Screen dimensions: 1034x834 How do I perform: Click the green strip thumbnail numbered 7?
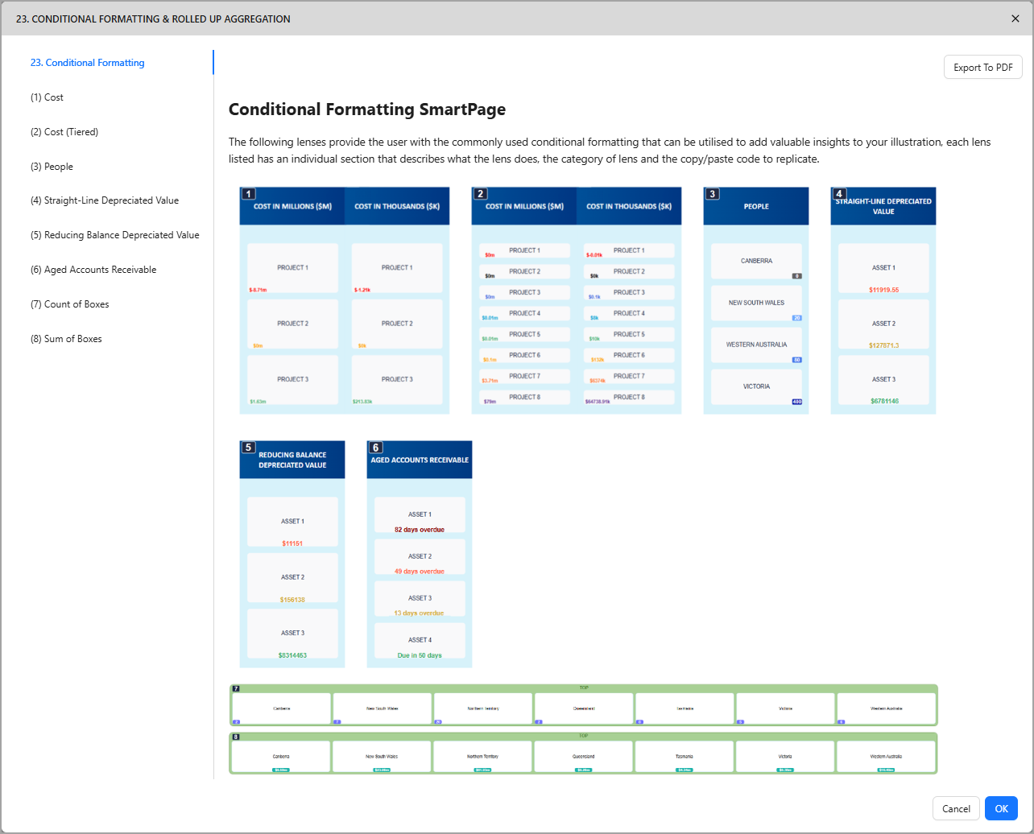pyautogui.click(x=583, y=705)
